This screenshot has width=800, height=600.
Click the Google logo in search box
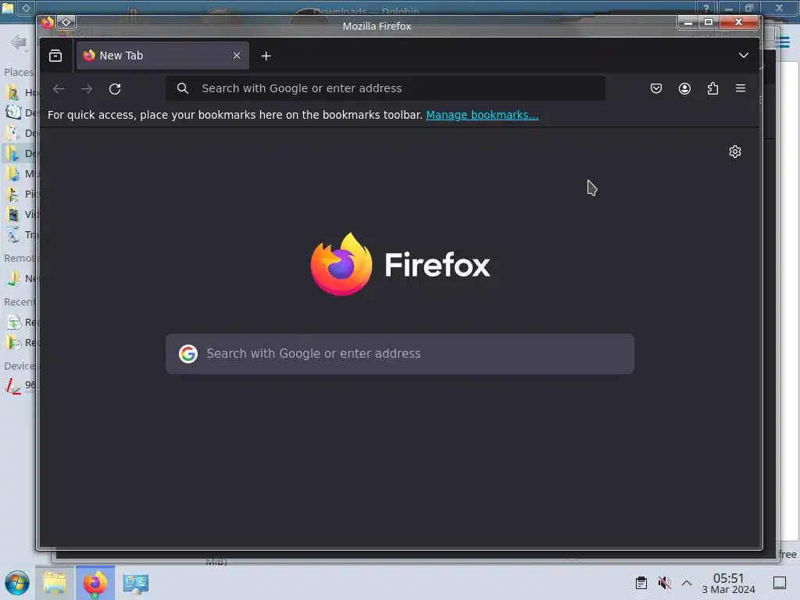pos(188,354)
